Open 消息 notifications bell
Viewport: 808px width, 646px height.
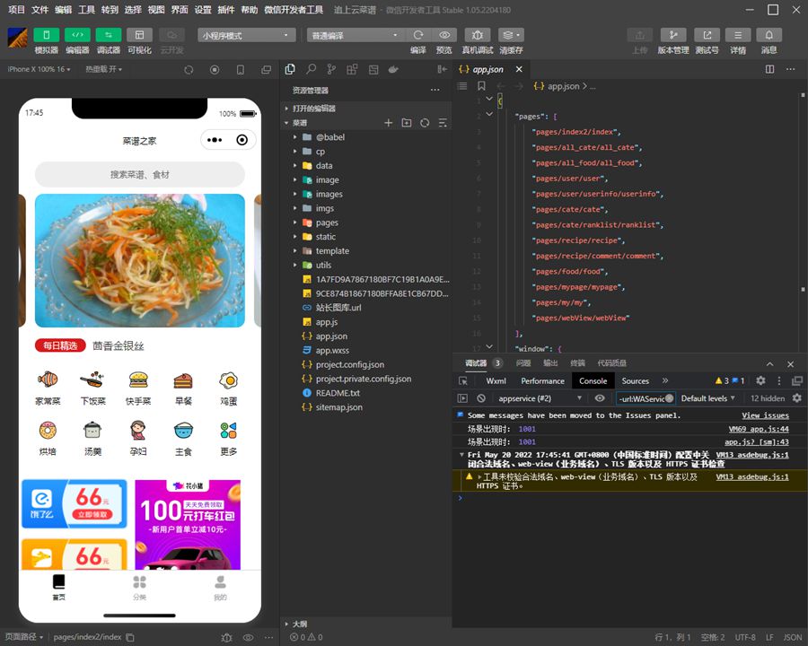pos(768,35)
